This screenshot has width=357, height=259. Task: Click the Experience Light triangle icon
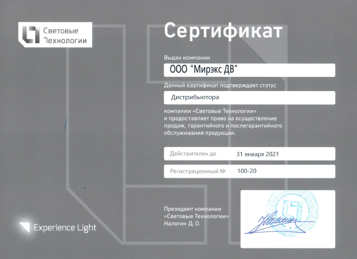[25, 228]
